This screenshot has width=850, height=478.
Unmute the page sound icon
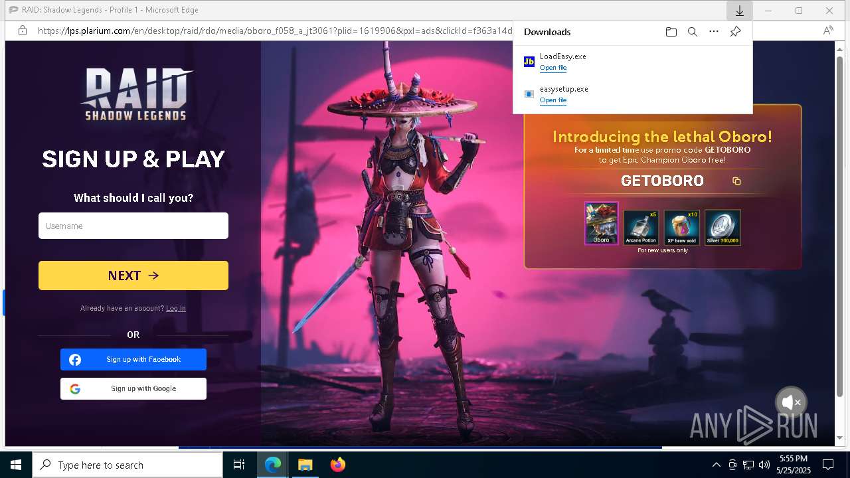click(791, 402)
